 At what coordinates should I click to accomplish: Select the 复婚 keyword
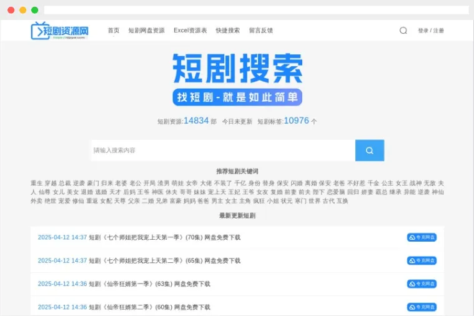(x=277, y=192)
